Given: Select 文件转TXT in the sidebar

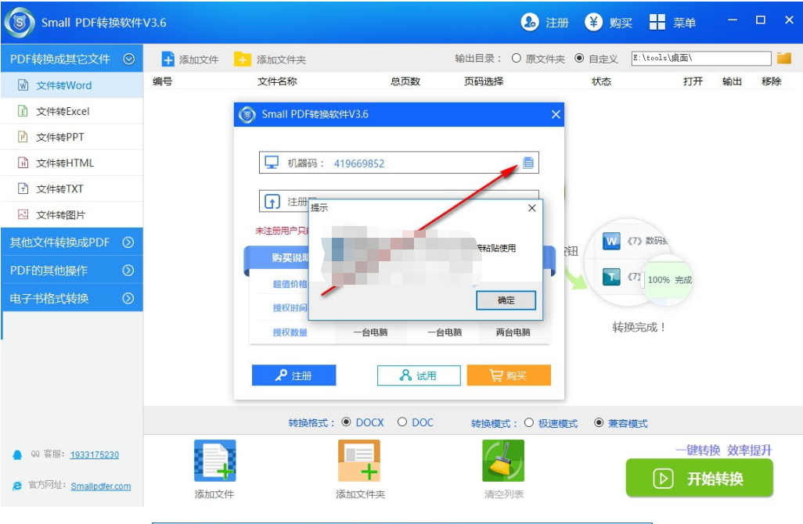Looking at the screenshot, I should click(x=72, y=188).
